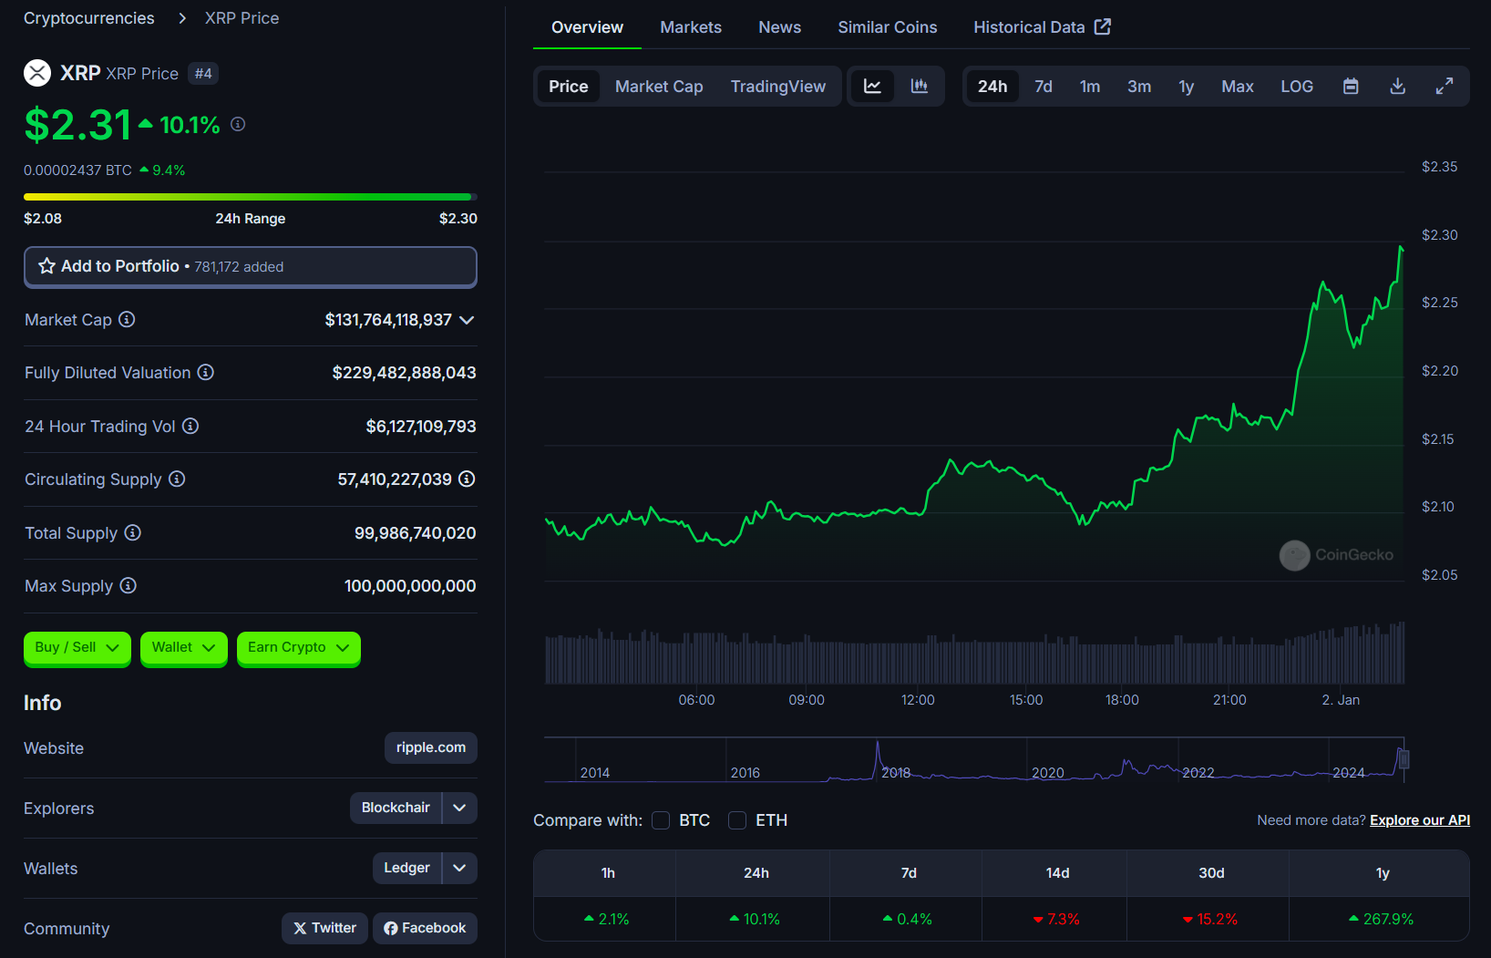Click the range navigator handle at 2024
Screen dimensions: 1491x958
1404,758
